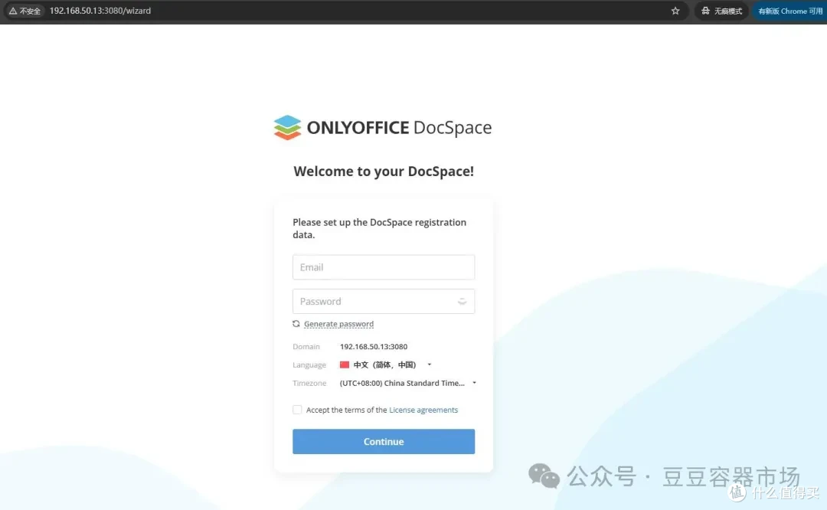This screenshot has height=510, width=827.
Task: Click the China Standard Time timezone value
Action: click(x=402, y=383)
